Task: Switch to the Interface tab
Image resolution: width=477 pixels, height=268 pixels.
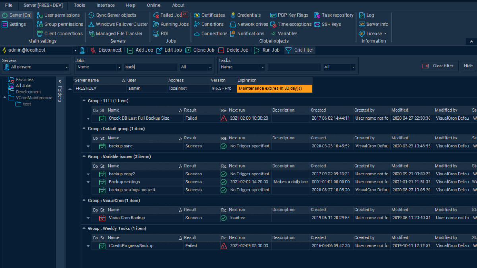Action: click(106, 5)
